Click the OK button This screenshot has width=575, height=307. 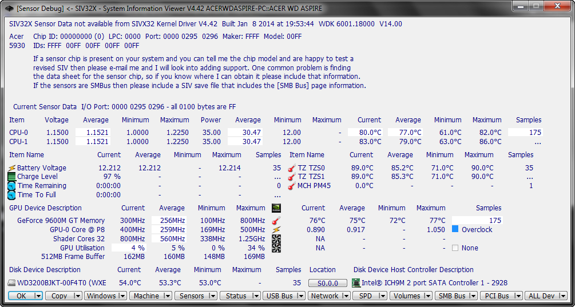click(x=21, y=296)
